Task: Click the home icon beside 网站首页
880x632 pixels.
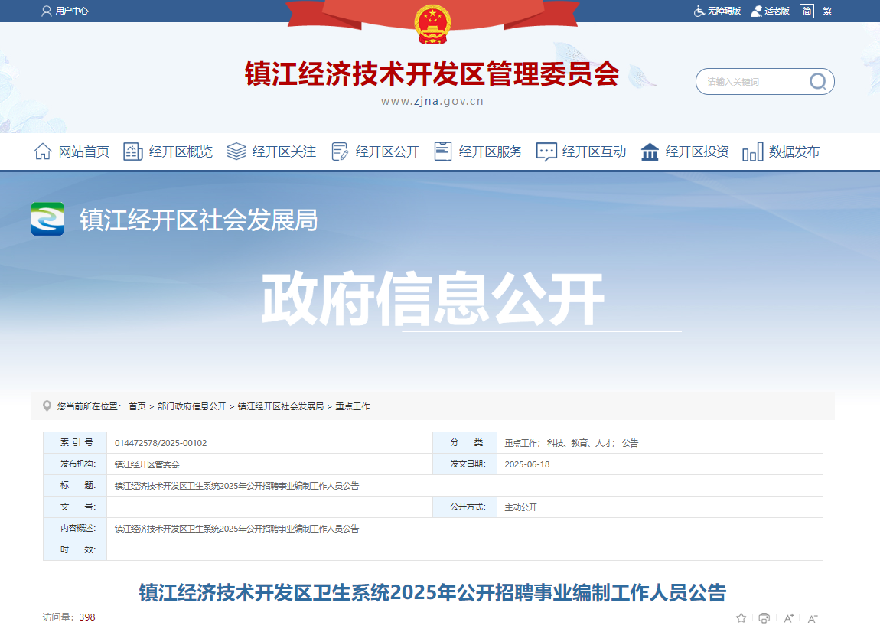Action: tap(43, 151)
